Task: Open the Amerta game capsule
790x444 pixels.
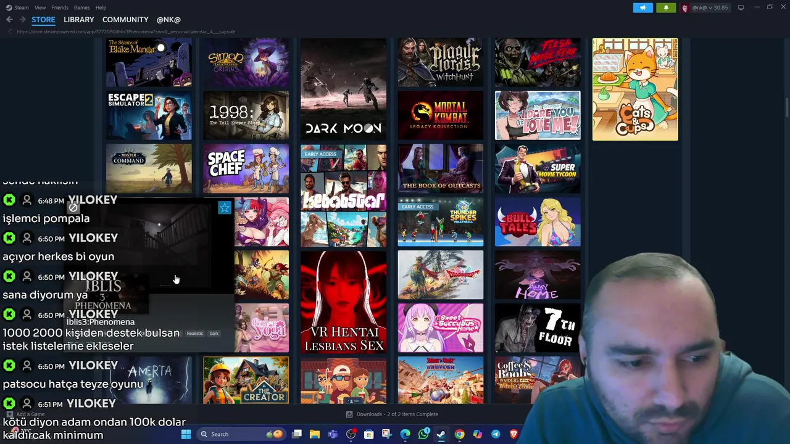Action: (149, 380)
